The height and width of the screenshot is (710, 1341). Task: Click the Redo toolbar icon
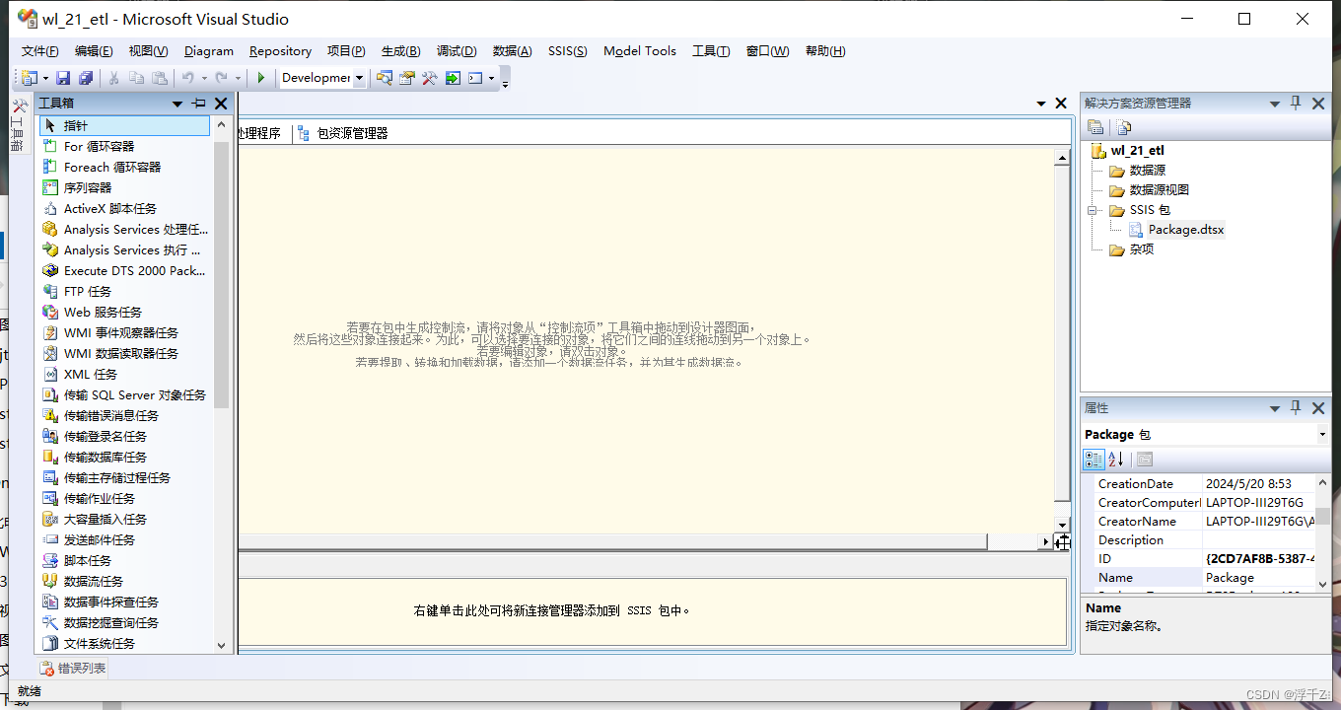[222, 78]
